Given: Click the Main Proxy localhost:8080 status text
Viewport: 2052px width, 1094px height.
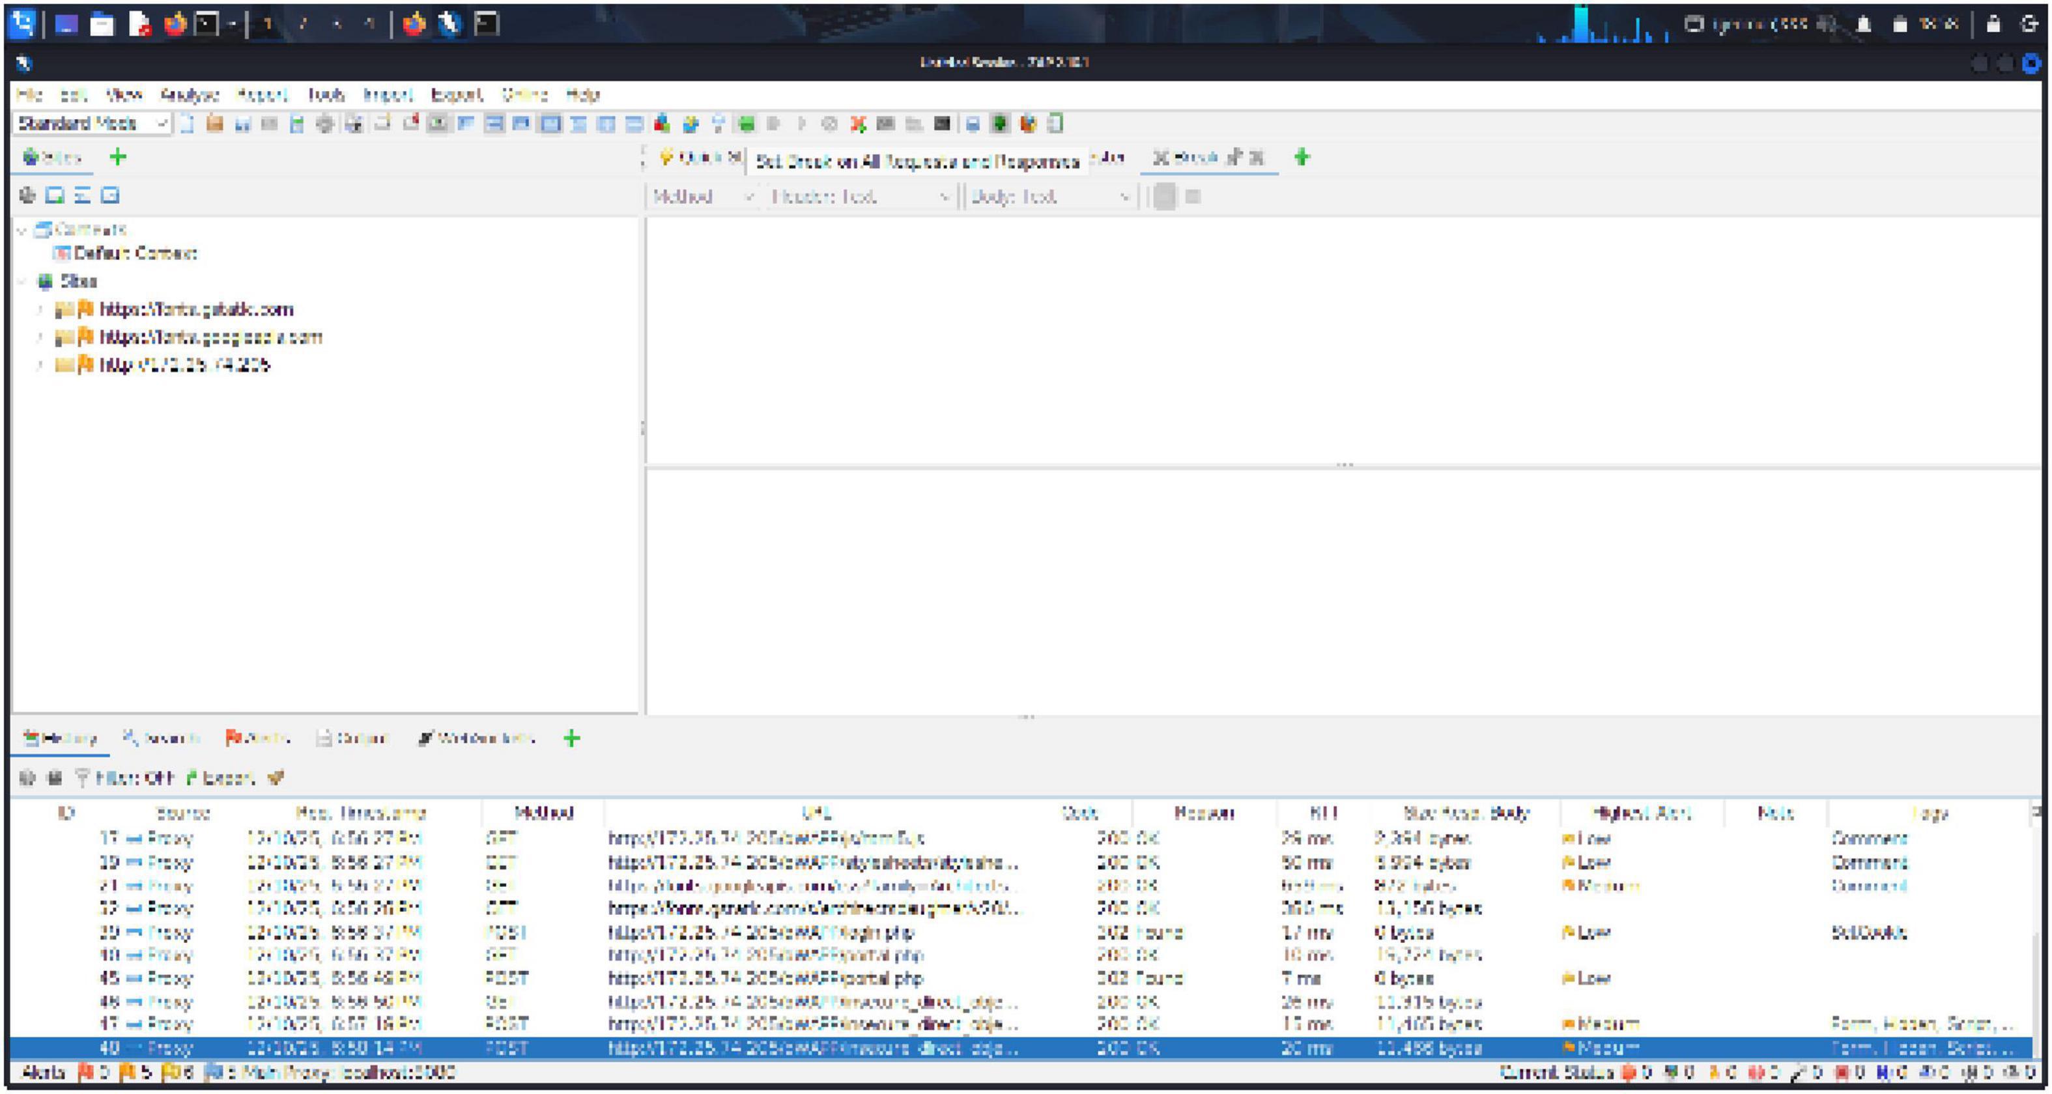Looking at the screenshot, I should (348, 1072).
